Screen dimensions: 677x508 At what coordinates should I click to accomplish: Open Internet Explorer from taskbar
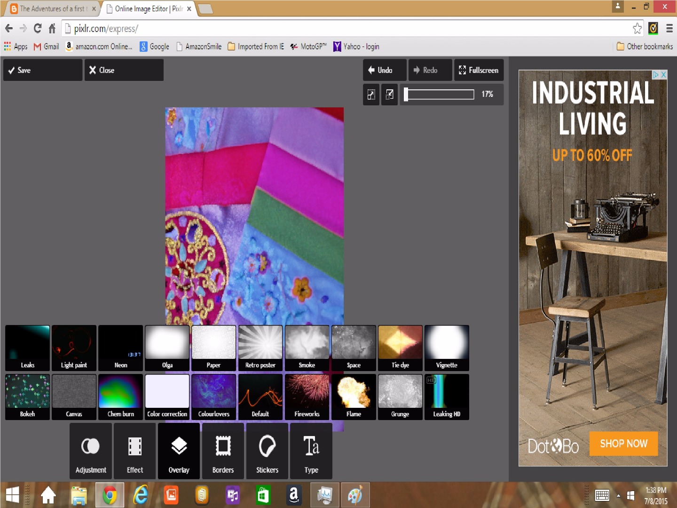click(140, 495)
